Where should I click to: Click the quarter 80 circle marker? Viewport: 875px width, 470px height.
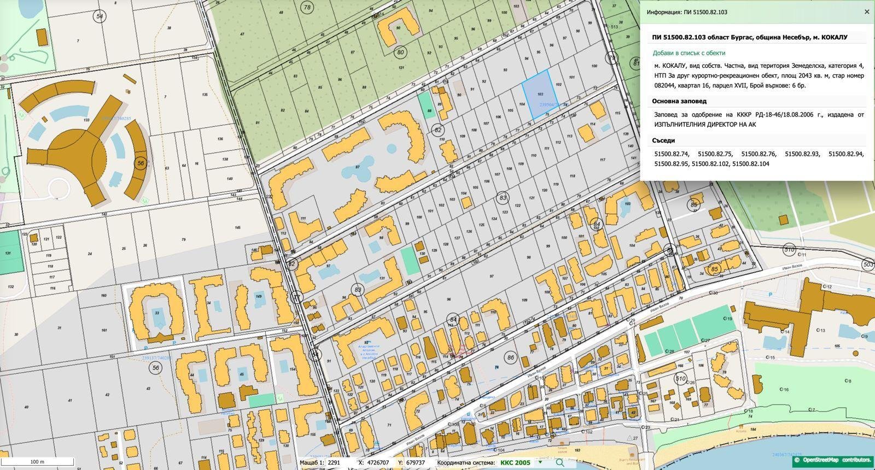401,52
